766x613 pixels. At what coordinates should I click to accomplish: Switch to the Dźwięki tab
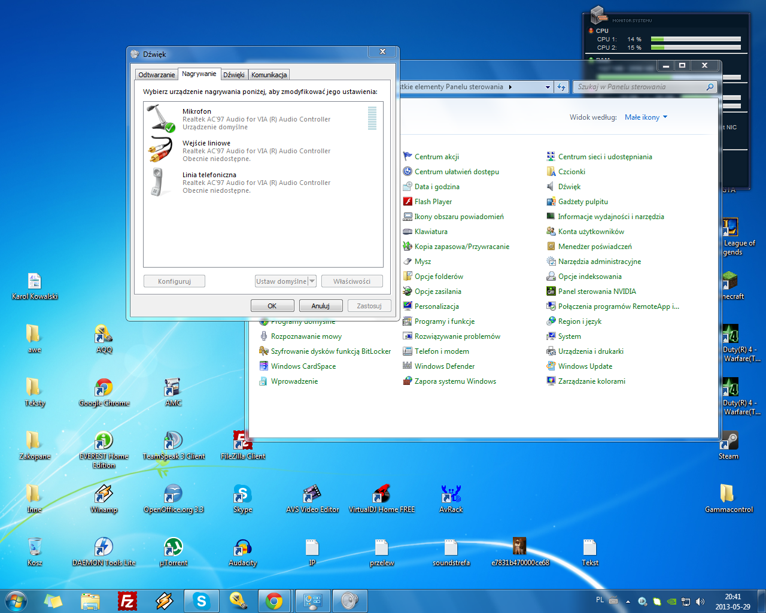click(234, 75)
